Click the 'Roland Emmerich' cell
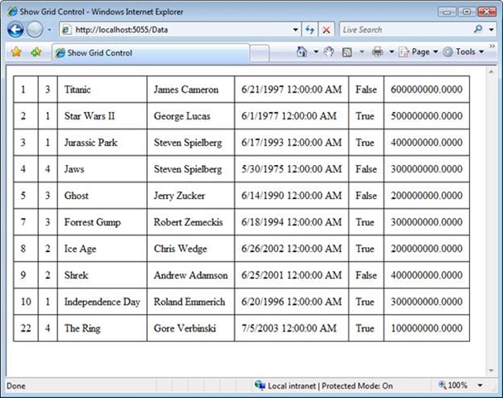This screenshot has width=503, height=398. coord(191,302)
